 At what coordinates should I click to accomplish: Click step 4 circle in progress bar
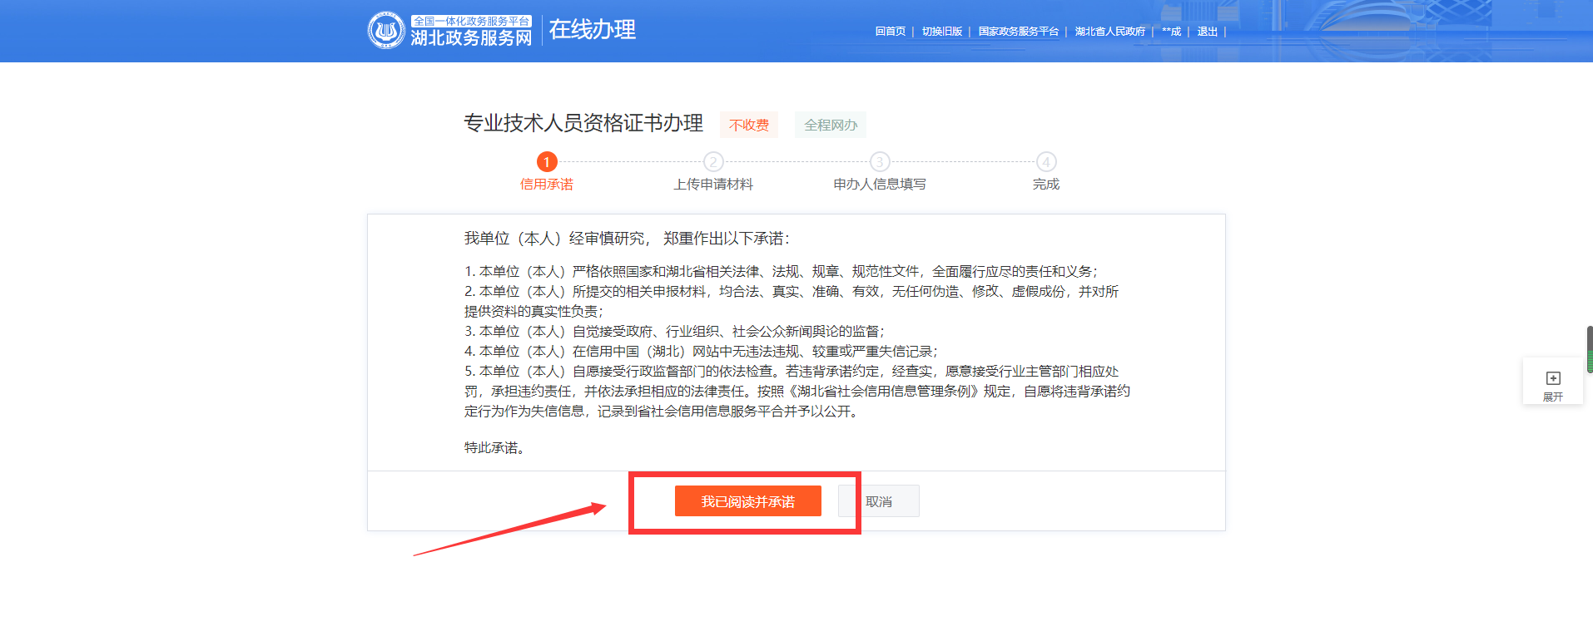[1046, 162]
